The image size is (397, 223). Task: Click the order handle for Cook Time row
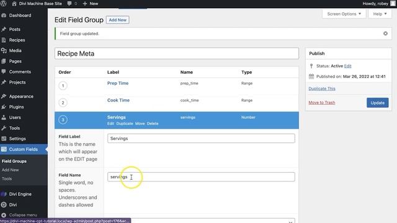pyautogui.click(x=63, y=103)
